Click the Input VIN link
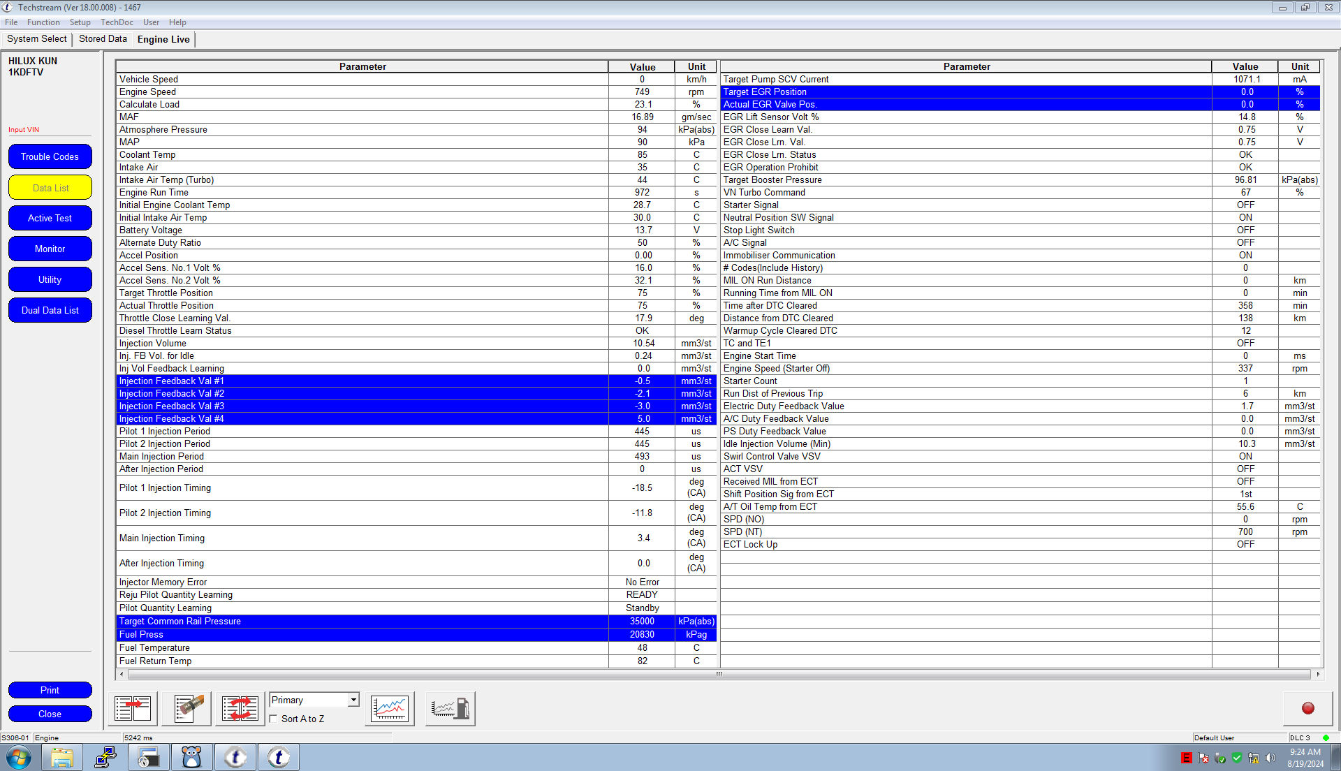 [x=24, y=130]
